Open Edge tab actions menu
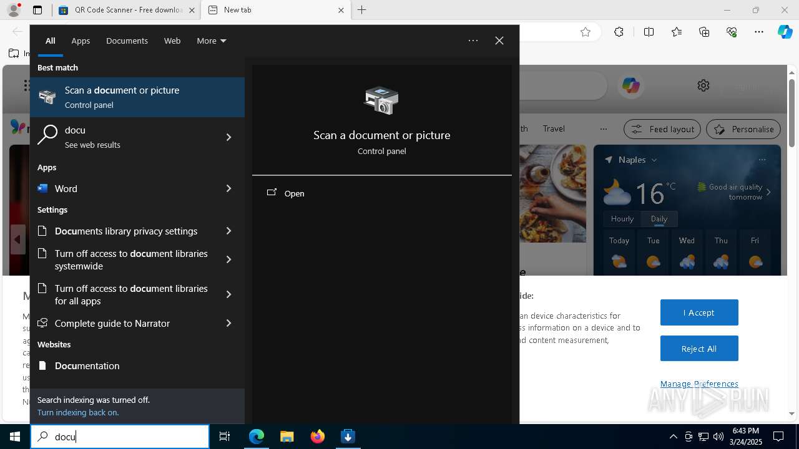This screenshot has height=449, width=799. pos(37,10)
